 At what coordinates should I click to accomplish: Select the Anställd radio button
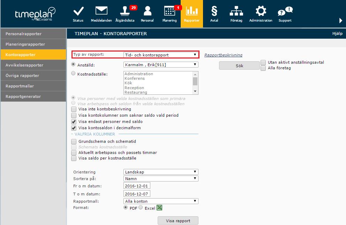(x=73, y=64)
